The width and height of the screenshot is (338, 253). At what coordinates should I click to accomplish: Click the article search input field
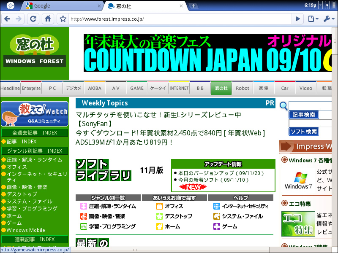click(310, 106)
